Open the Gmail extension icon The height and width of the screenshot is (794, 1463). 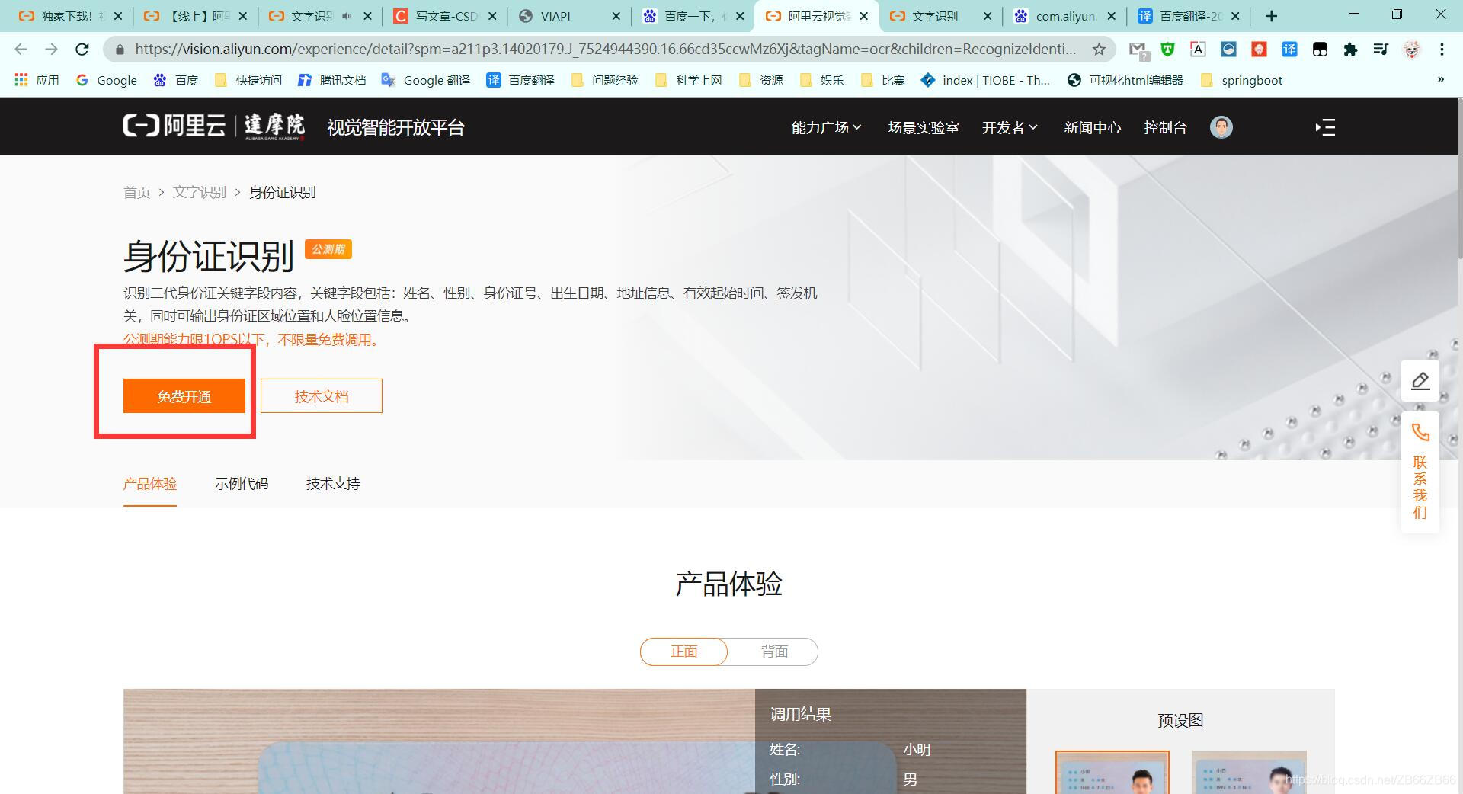tap(1138, 50)
